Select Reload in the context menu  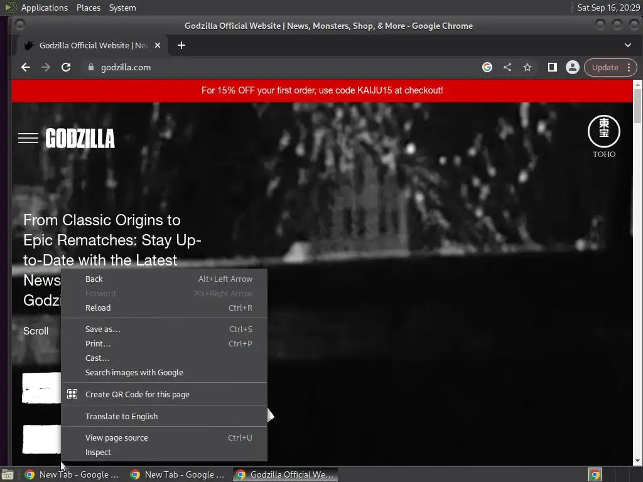(x=164, y=308)
